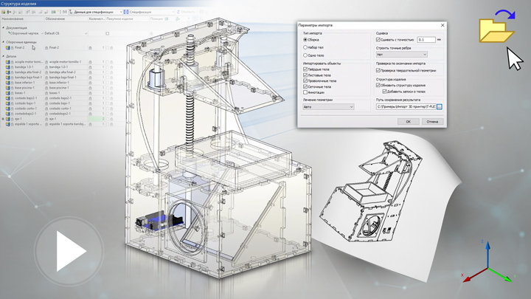Click the part icon of acople motor tornillo-1

(x=8, y=62)
